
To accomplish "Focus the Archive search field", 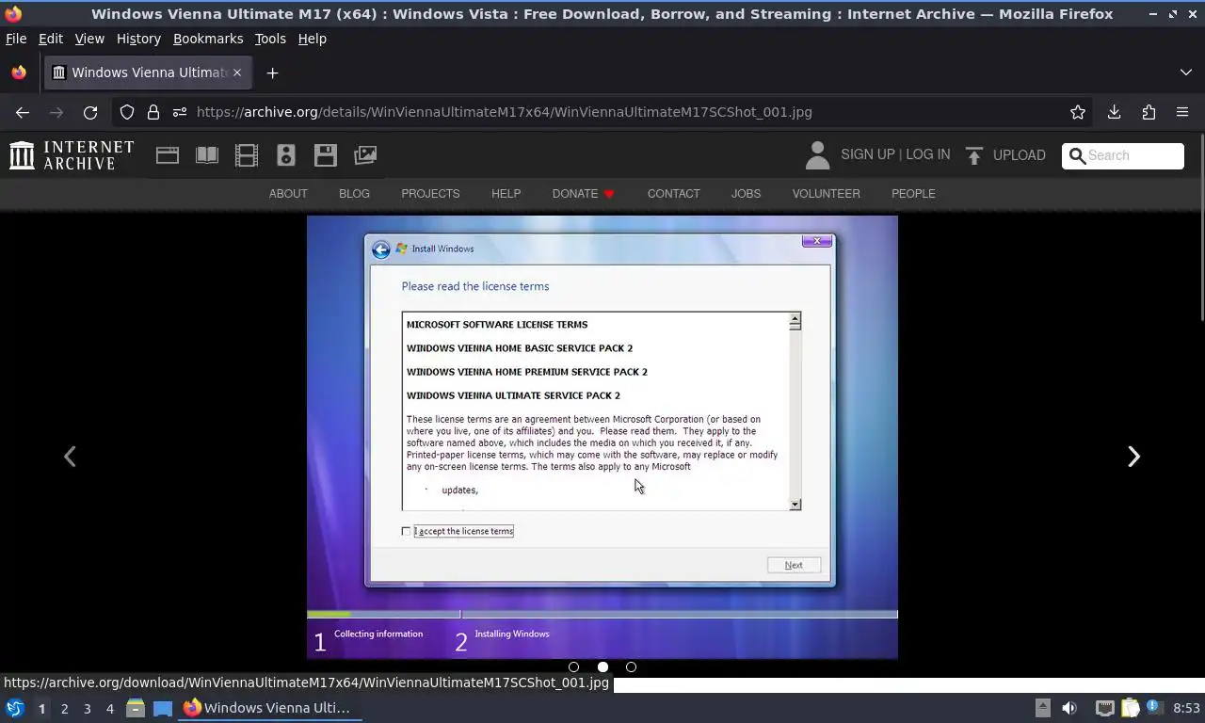I will point(1123,155).
